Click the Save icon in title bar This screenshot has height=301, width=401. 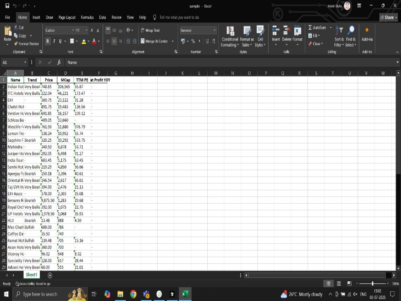point(7,6)
